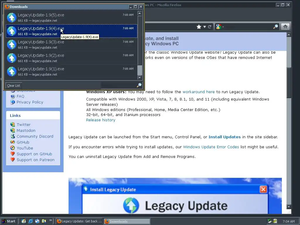Select the LegacyUpdate-1.9(3).exe file name
The width and height of the screenshot is (300, 225).
click(x=41, y=42)
